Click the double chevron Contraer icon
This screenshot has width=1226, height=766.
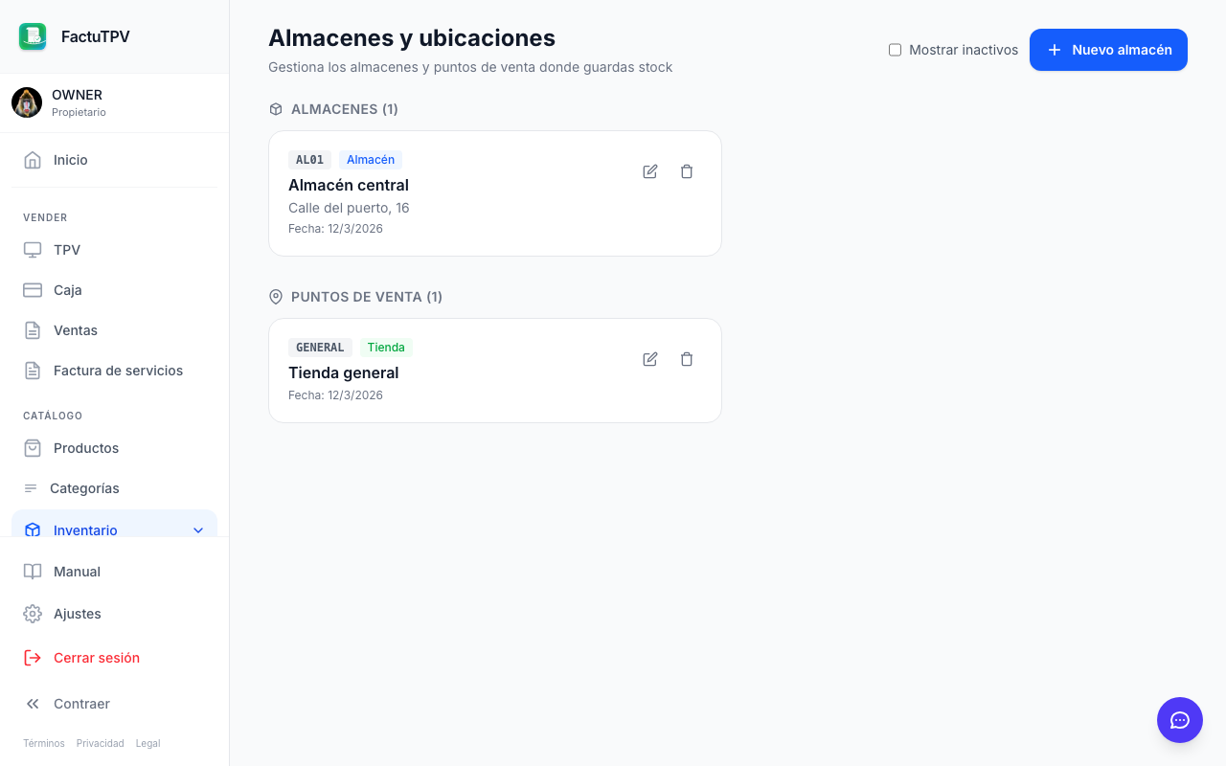33,704
